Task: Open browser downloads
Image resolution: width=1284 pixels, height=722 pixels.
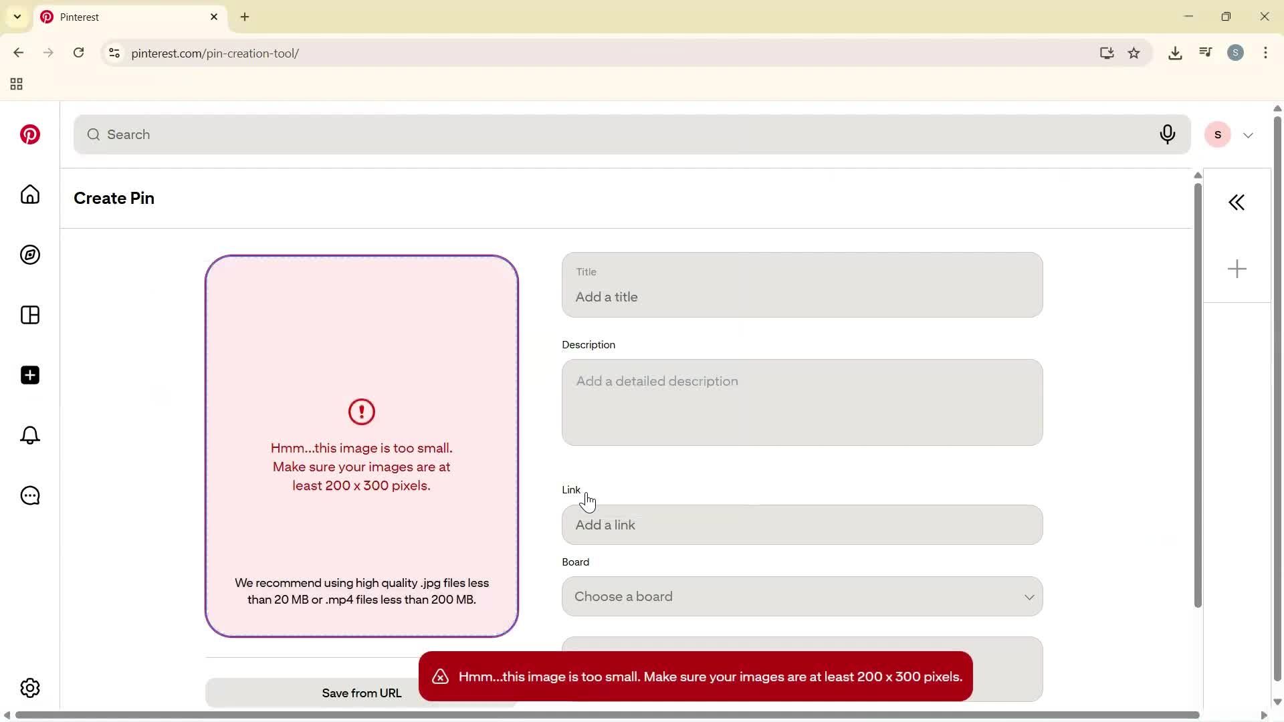Action: point(1175,53)
